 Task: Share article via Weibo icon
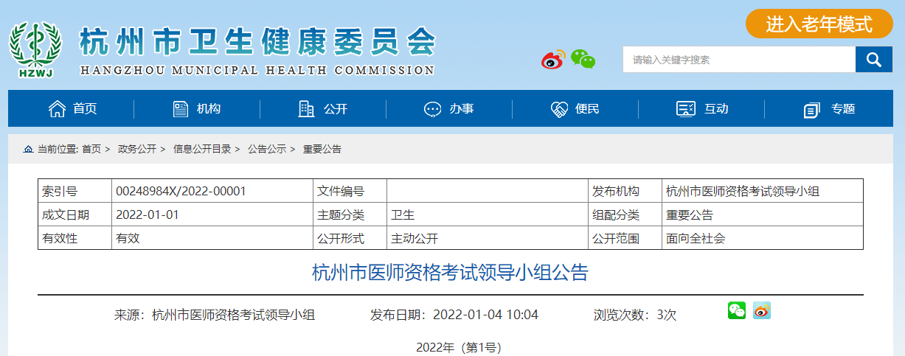[761, 311]
